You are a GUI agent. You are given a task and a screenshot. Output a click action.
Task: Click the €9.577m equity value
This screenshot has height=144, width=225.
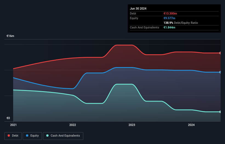click(x=169, y=18)
